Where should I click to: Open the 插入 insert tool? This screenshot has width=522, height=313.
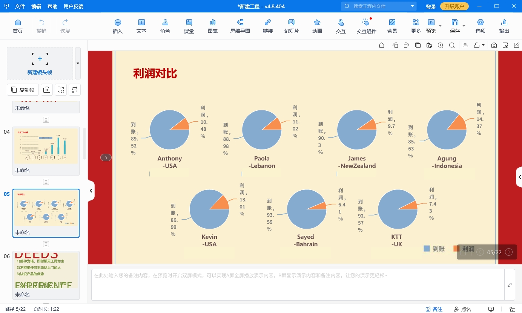click(x=118, y=26)
